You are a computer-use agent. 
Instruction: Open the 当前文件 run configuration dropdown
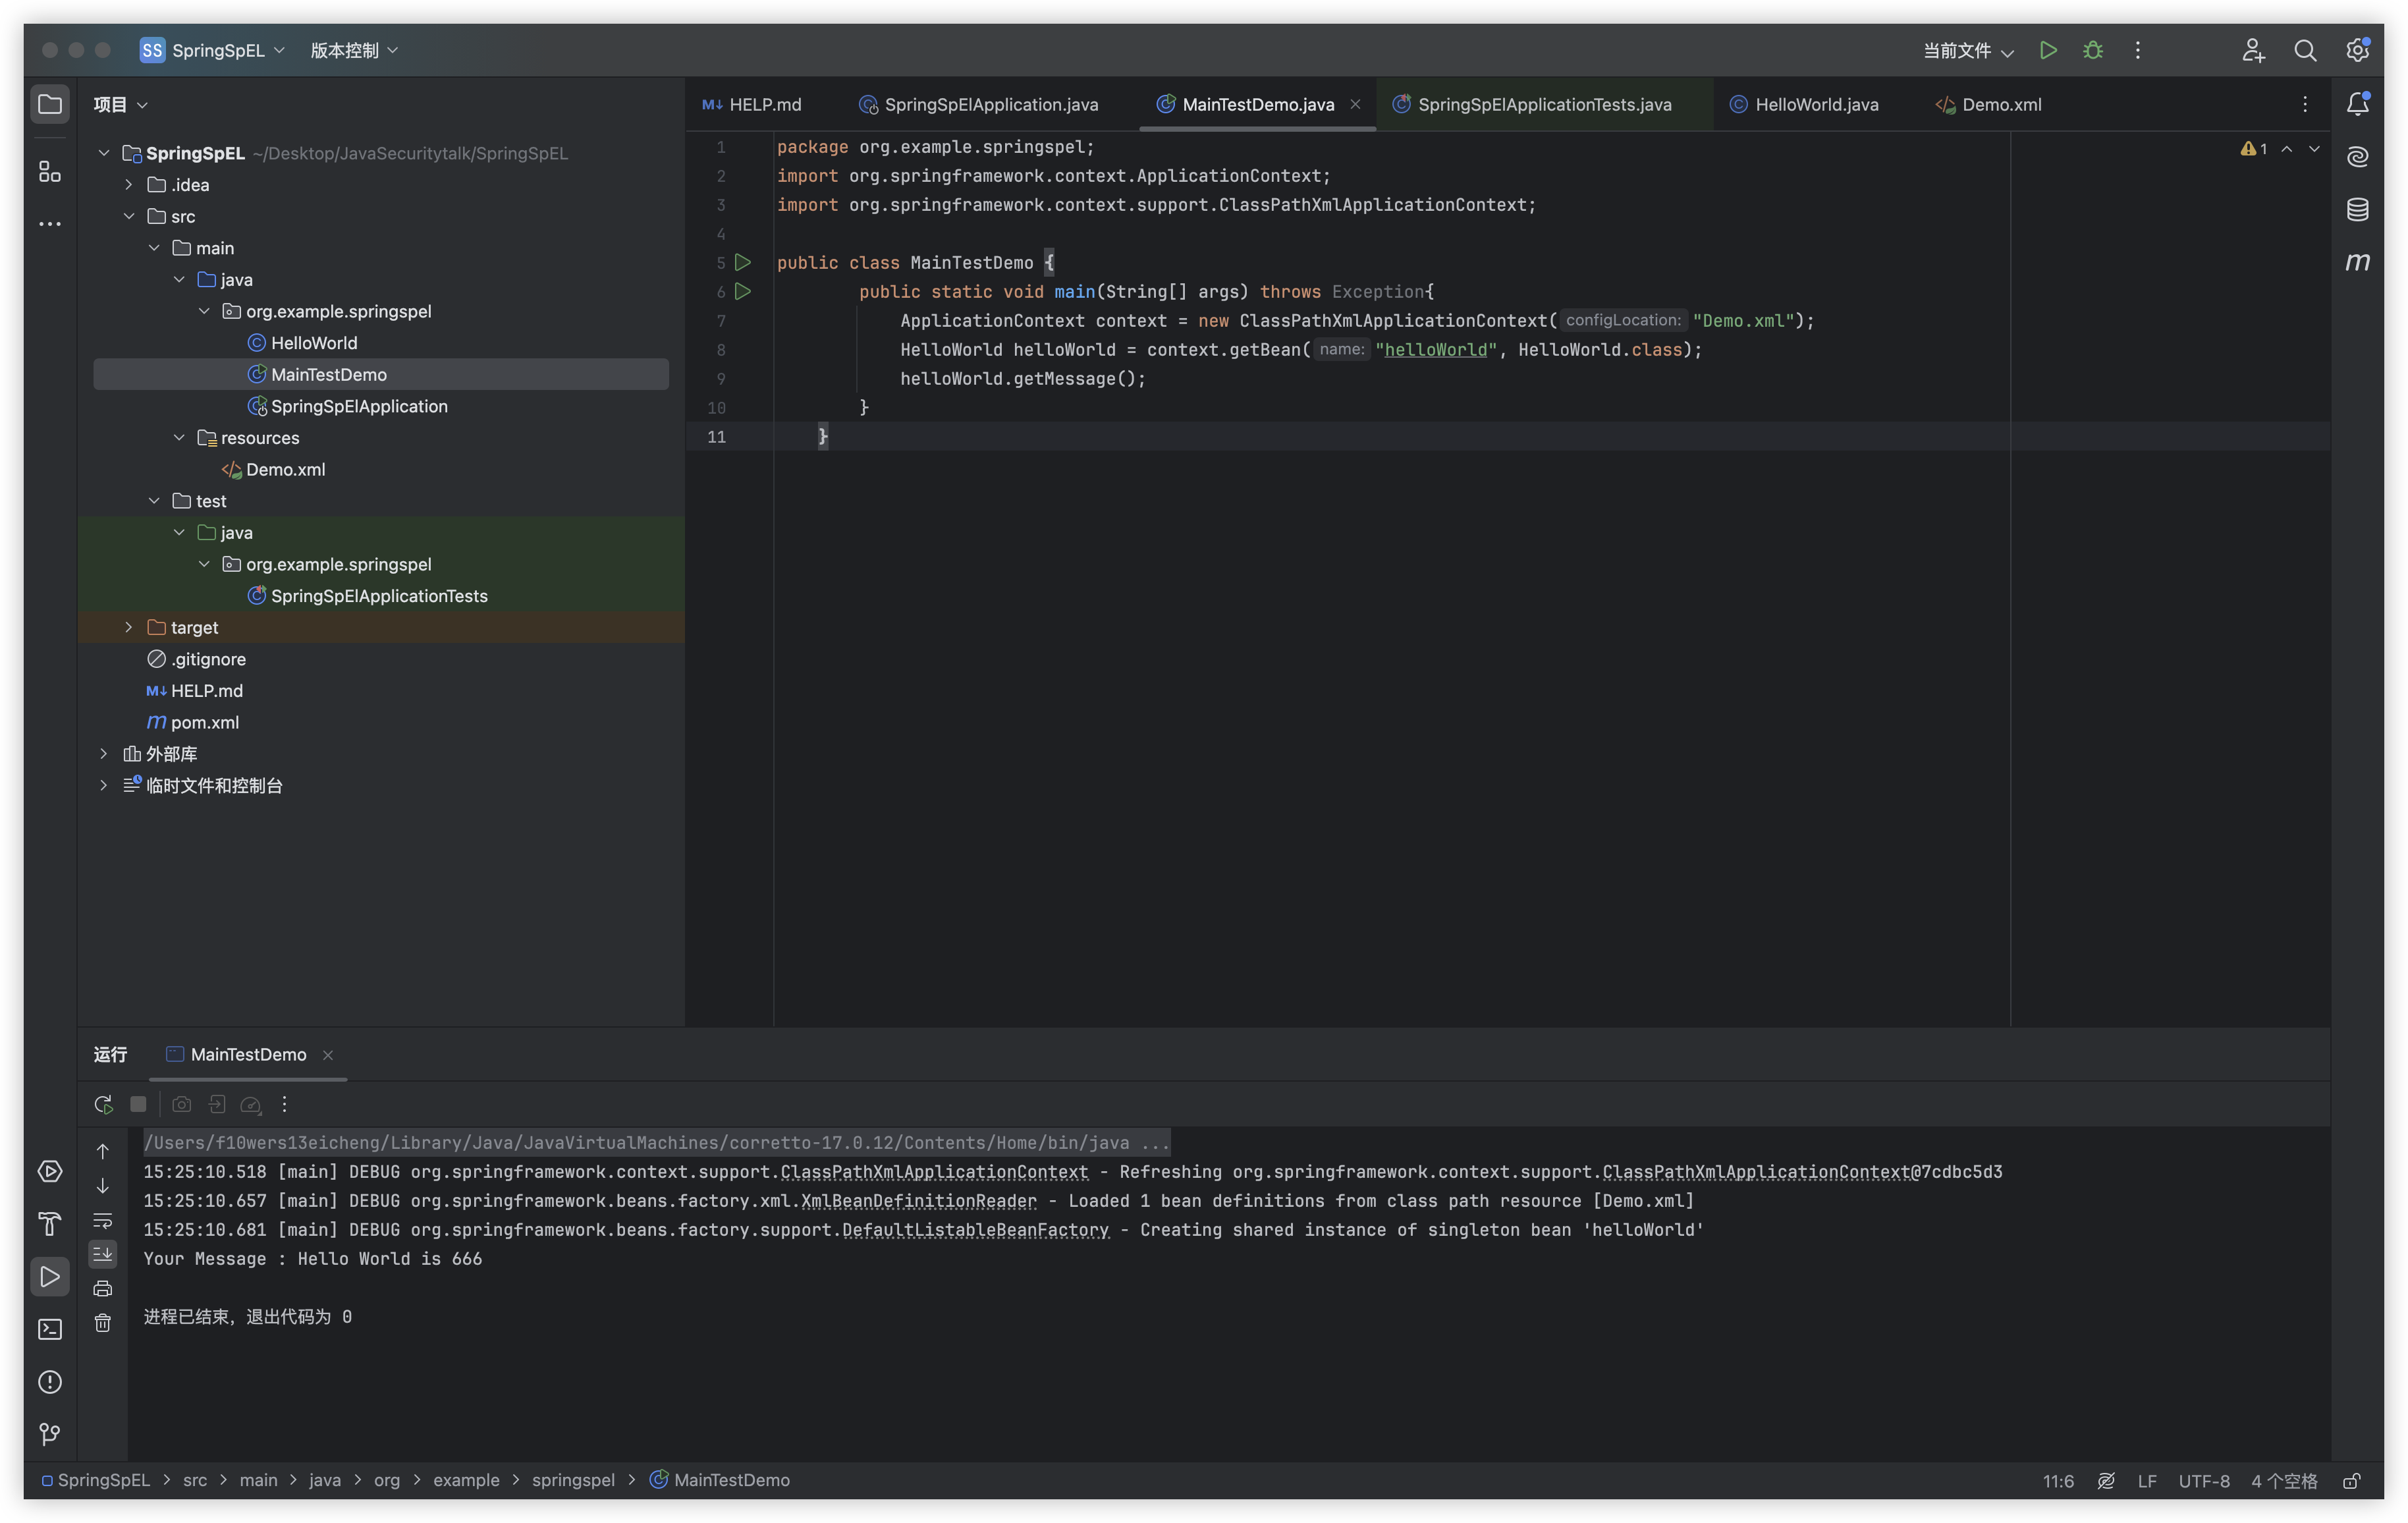(1968, 50)
